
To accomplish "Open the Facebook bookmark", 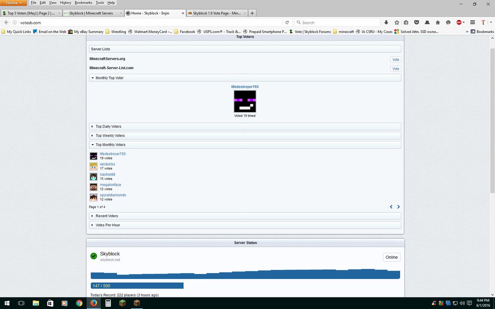I will click(x=184, y=32).
